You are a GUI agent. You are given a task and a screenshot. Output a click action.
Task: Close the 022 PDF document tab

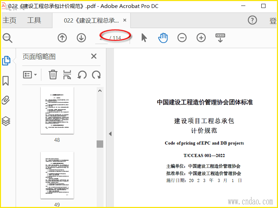point(125,20)
